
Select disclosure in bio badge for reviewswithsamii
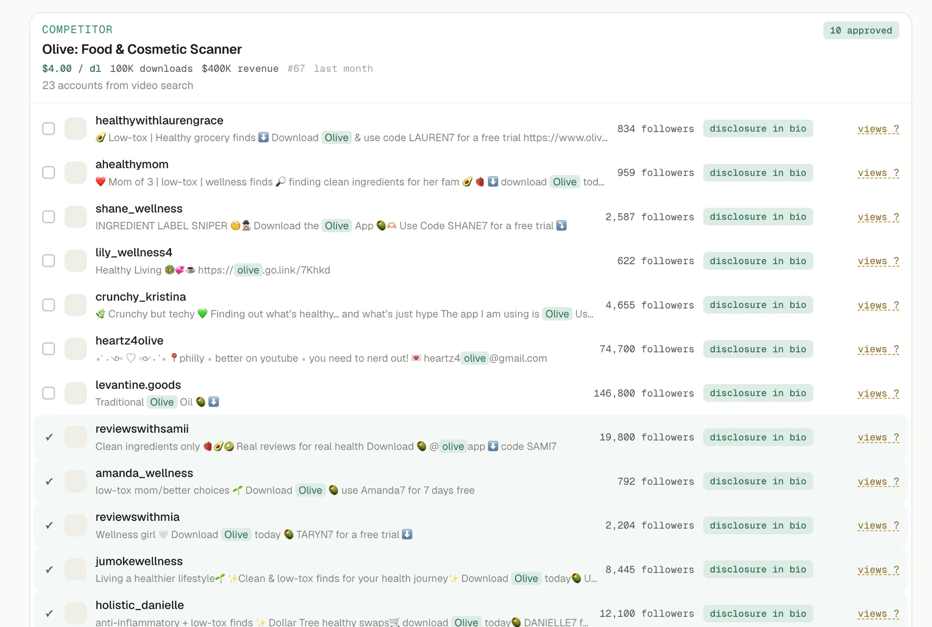coord(758,437)
